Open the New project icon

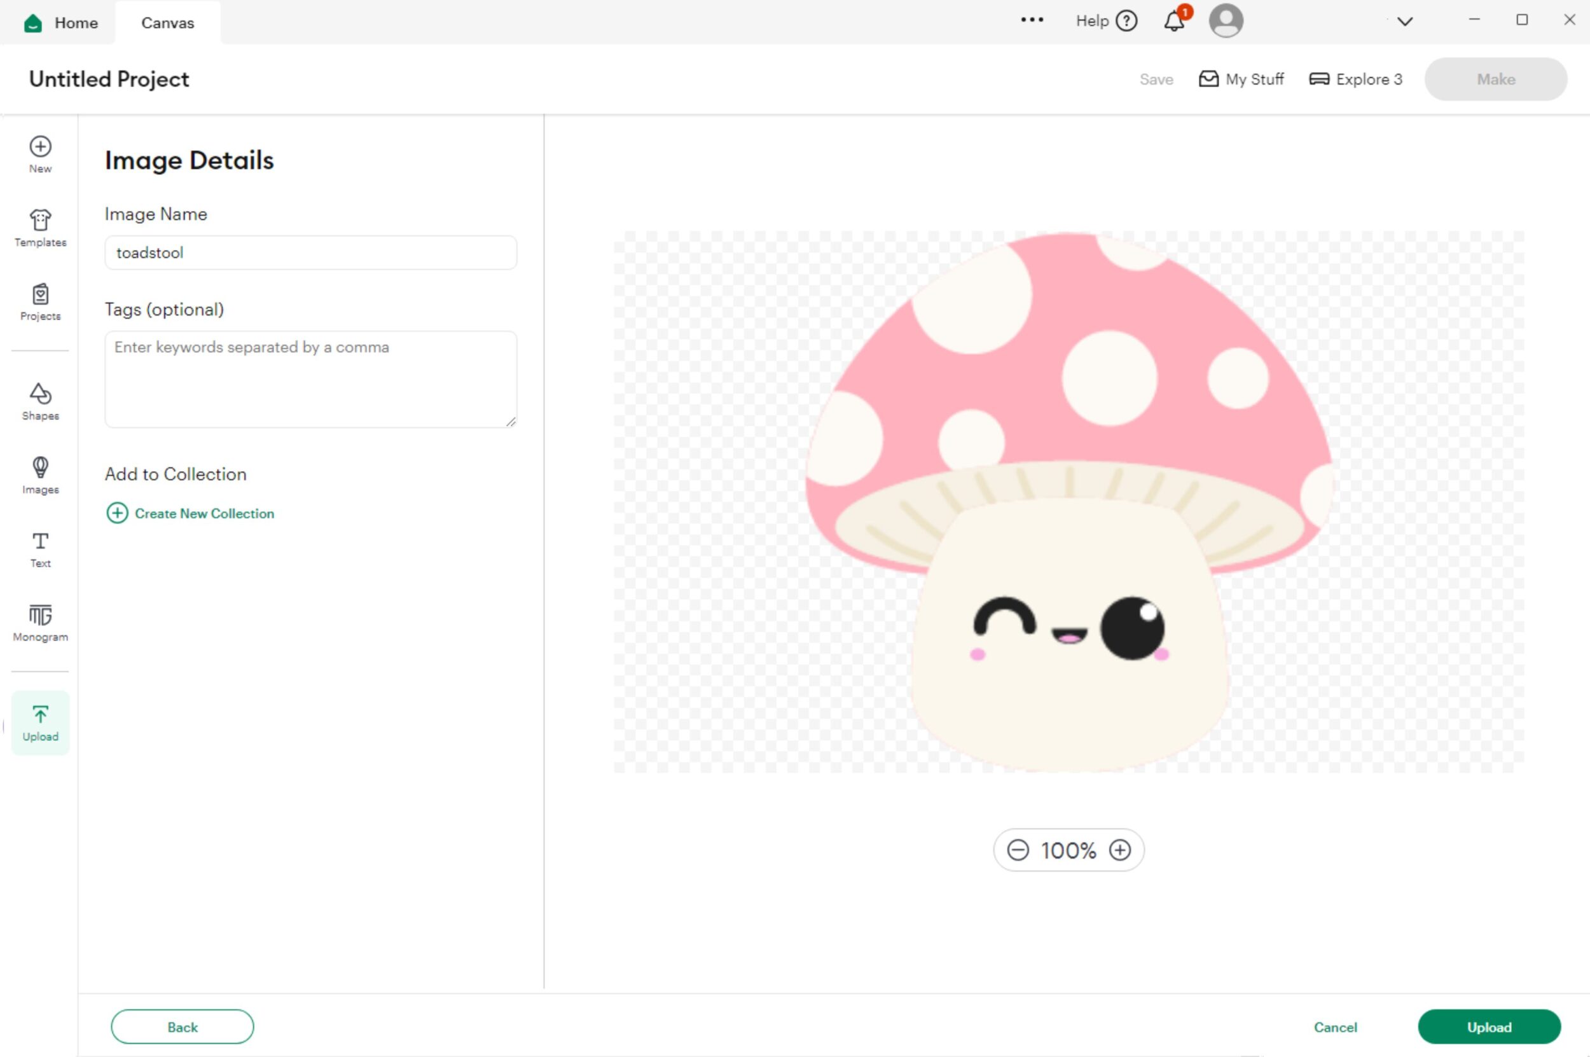pyautogui.click(x=41, y=155)
